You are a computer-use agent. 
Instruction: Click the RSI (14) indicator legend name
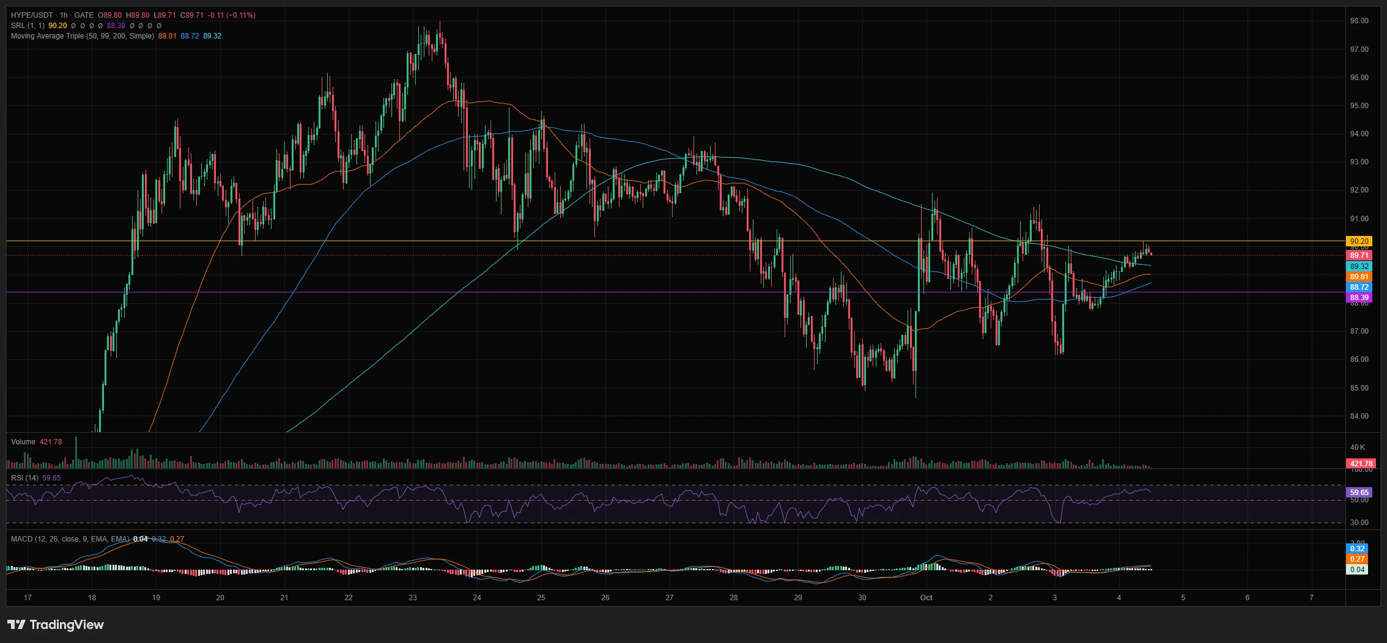tap(24, 478)
